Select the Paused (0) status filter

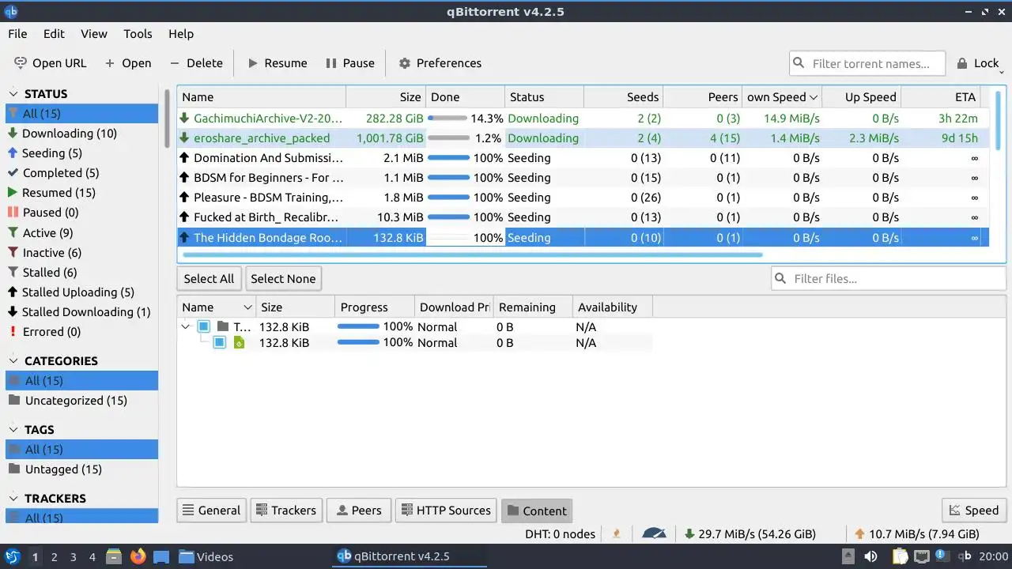tap(82, 213)
